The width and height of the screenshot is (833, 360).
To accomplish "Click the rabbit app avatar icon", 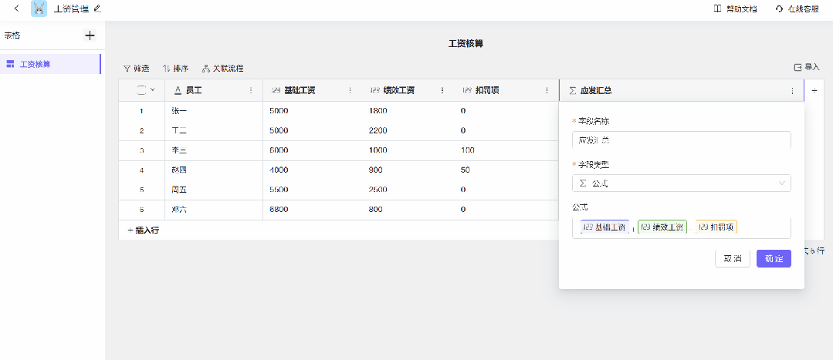I will pyautogui.click(x=39, y=8).
